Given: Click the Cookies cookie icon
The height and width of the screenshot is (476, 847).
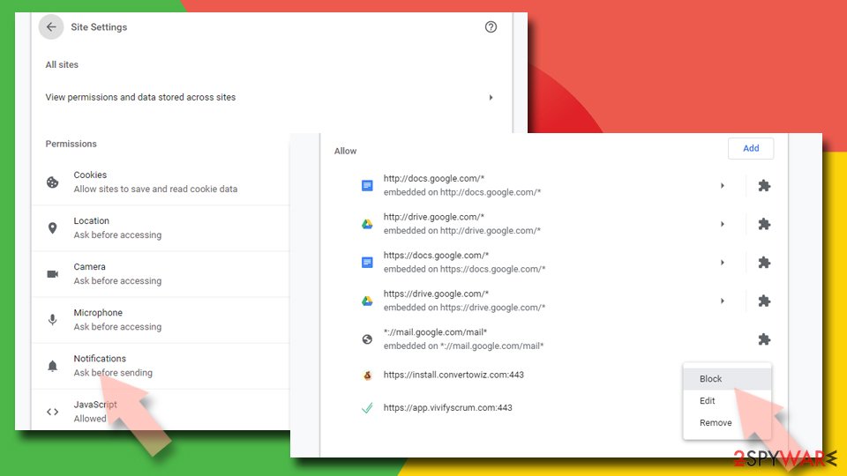Looking at the screenshot, I should [52, 182].
